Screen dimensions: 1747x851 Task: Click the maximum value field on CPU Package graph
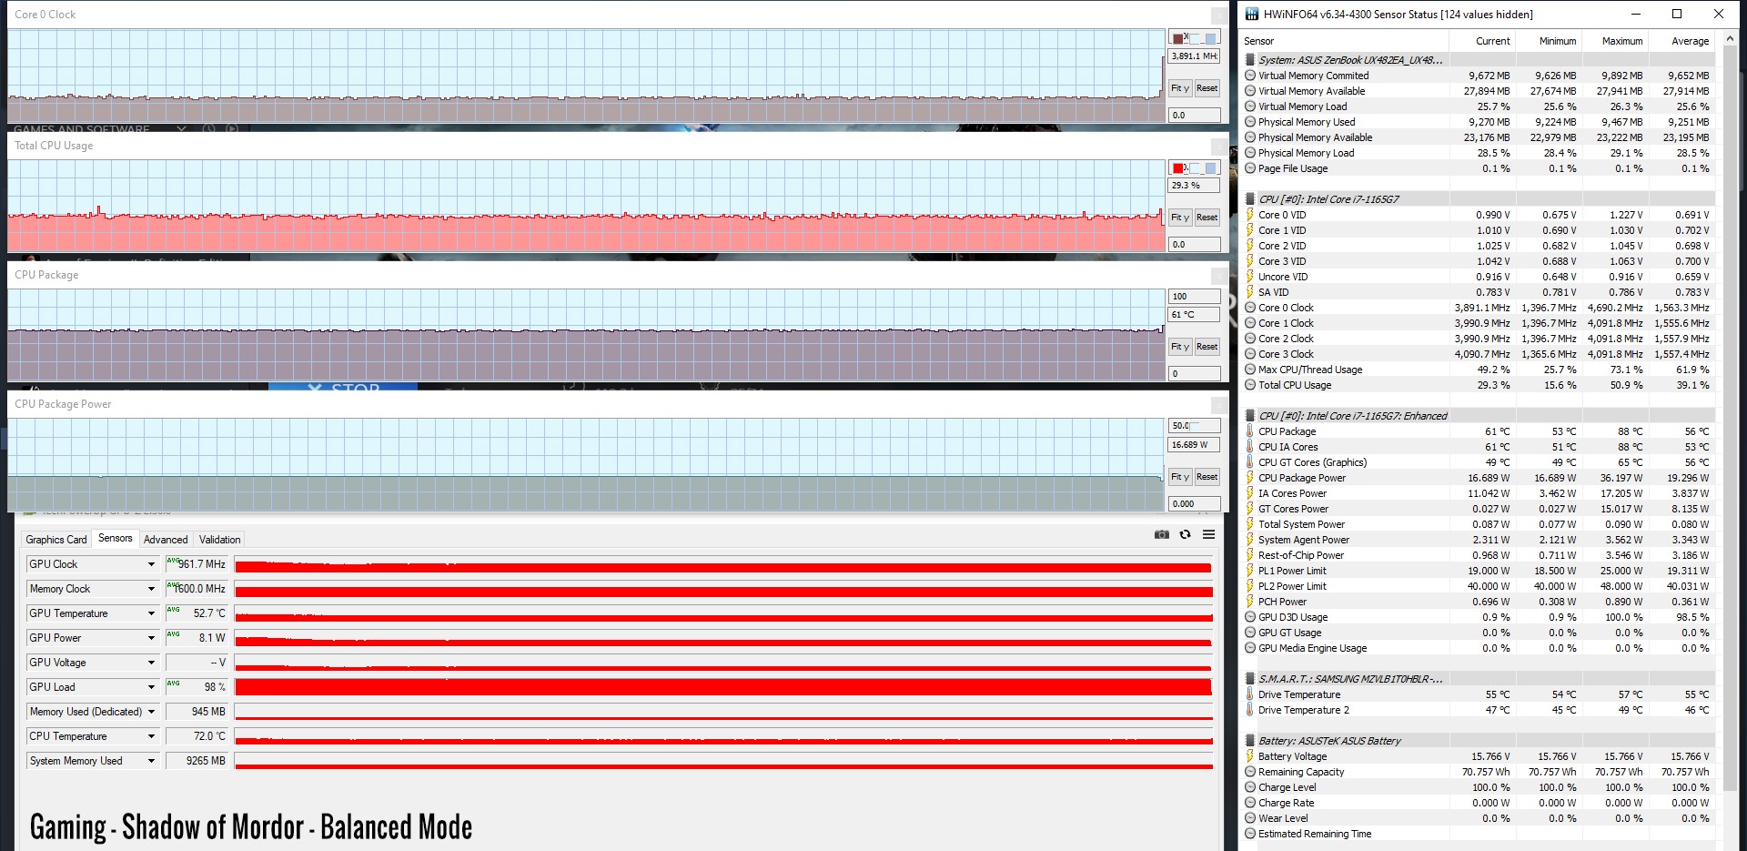(1194, 297)
